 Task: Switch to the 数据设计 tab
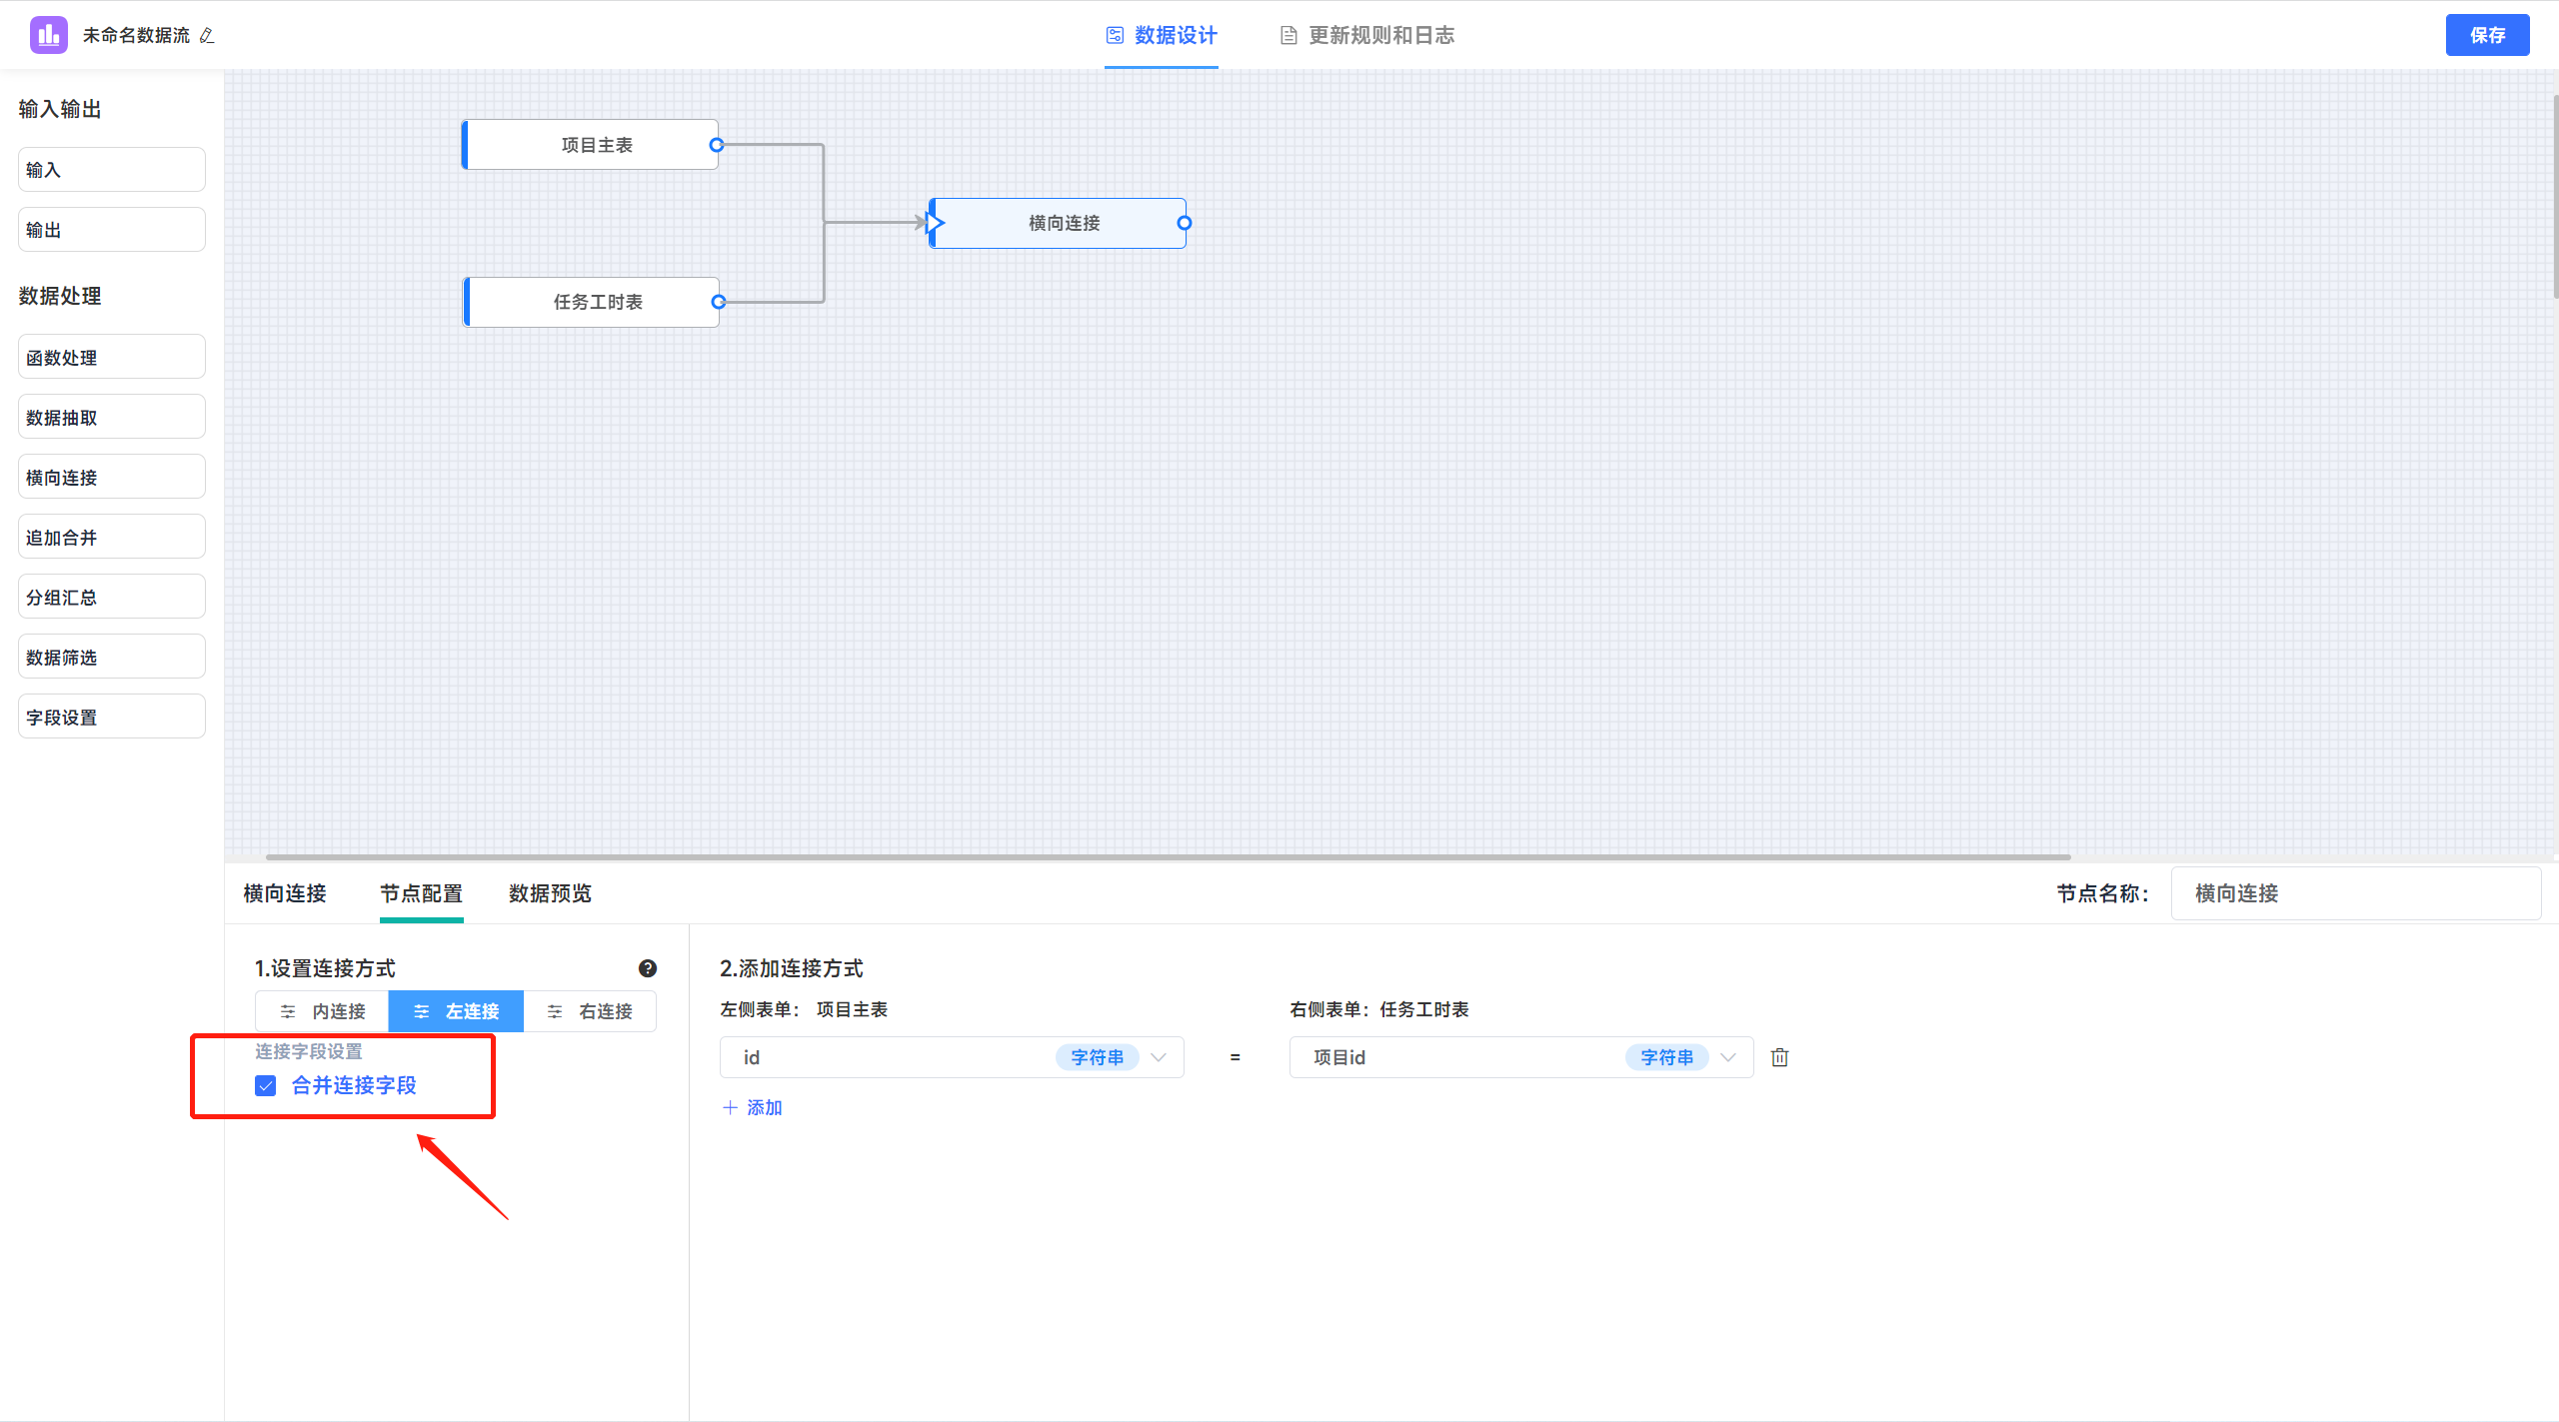[x=1162, y=36]
